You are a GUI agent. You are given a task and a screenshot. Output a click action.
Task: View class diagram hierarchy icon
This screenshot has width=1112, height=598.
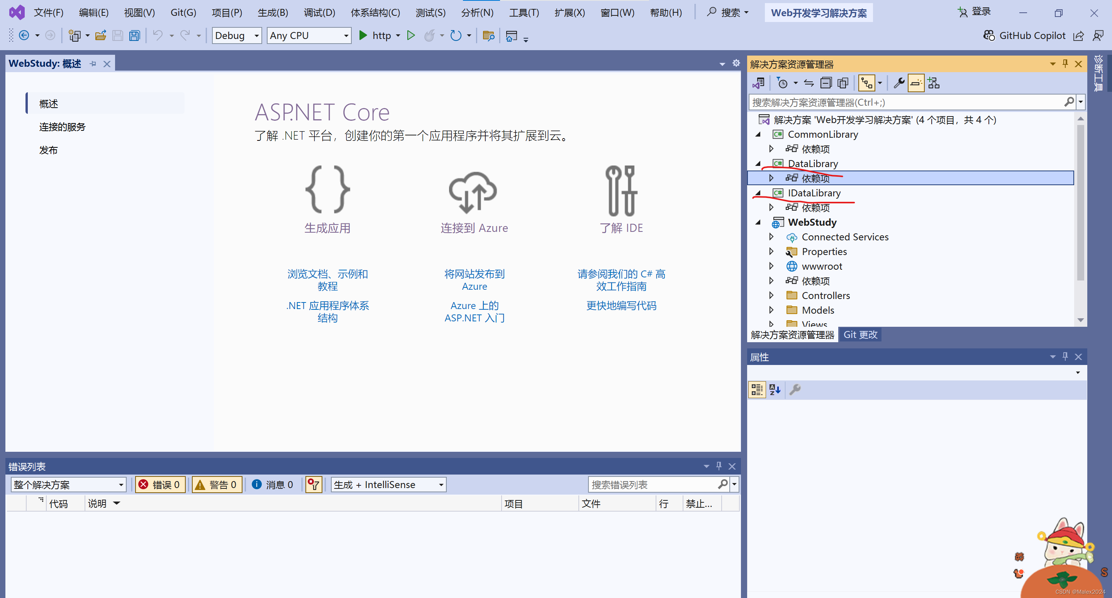pyautogui.click(x=934, y=83)
